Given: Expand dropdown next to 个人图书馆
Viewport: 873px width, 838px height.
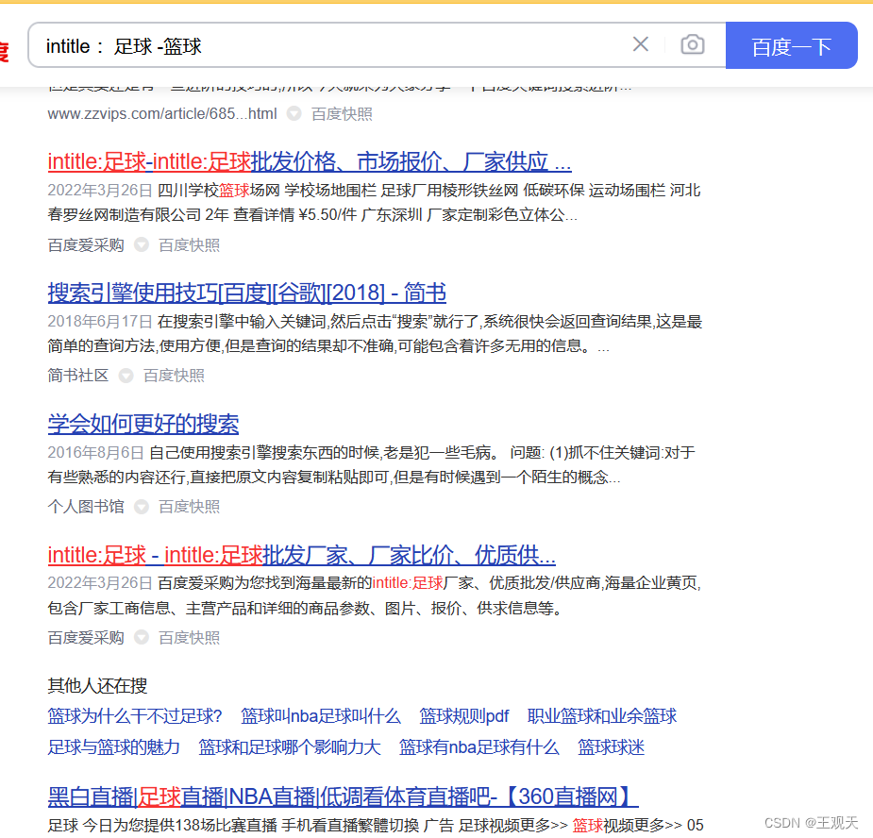Looking at the screenshot, I should pos(142,506).
